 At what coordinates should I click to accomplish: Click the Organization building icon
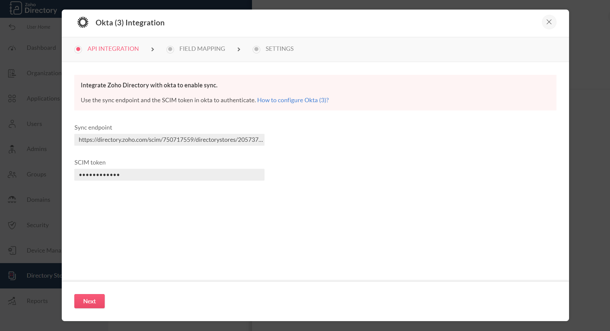click(12, 73)
